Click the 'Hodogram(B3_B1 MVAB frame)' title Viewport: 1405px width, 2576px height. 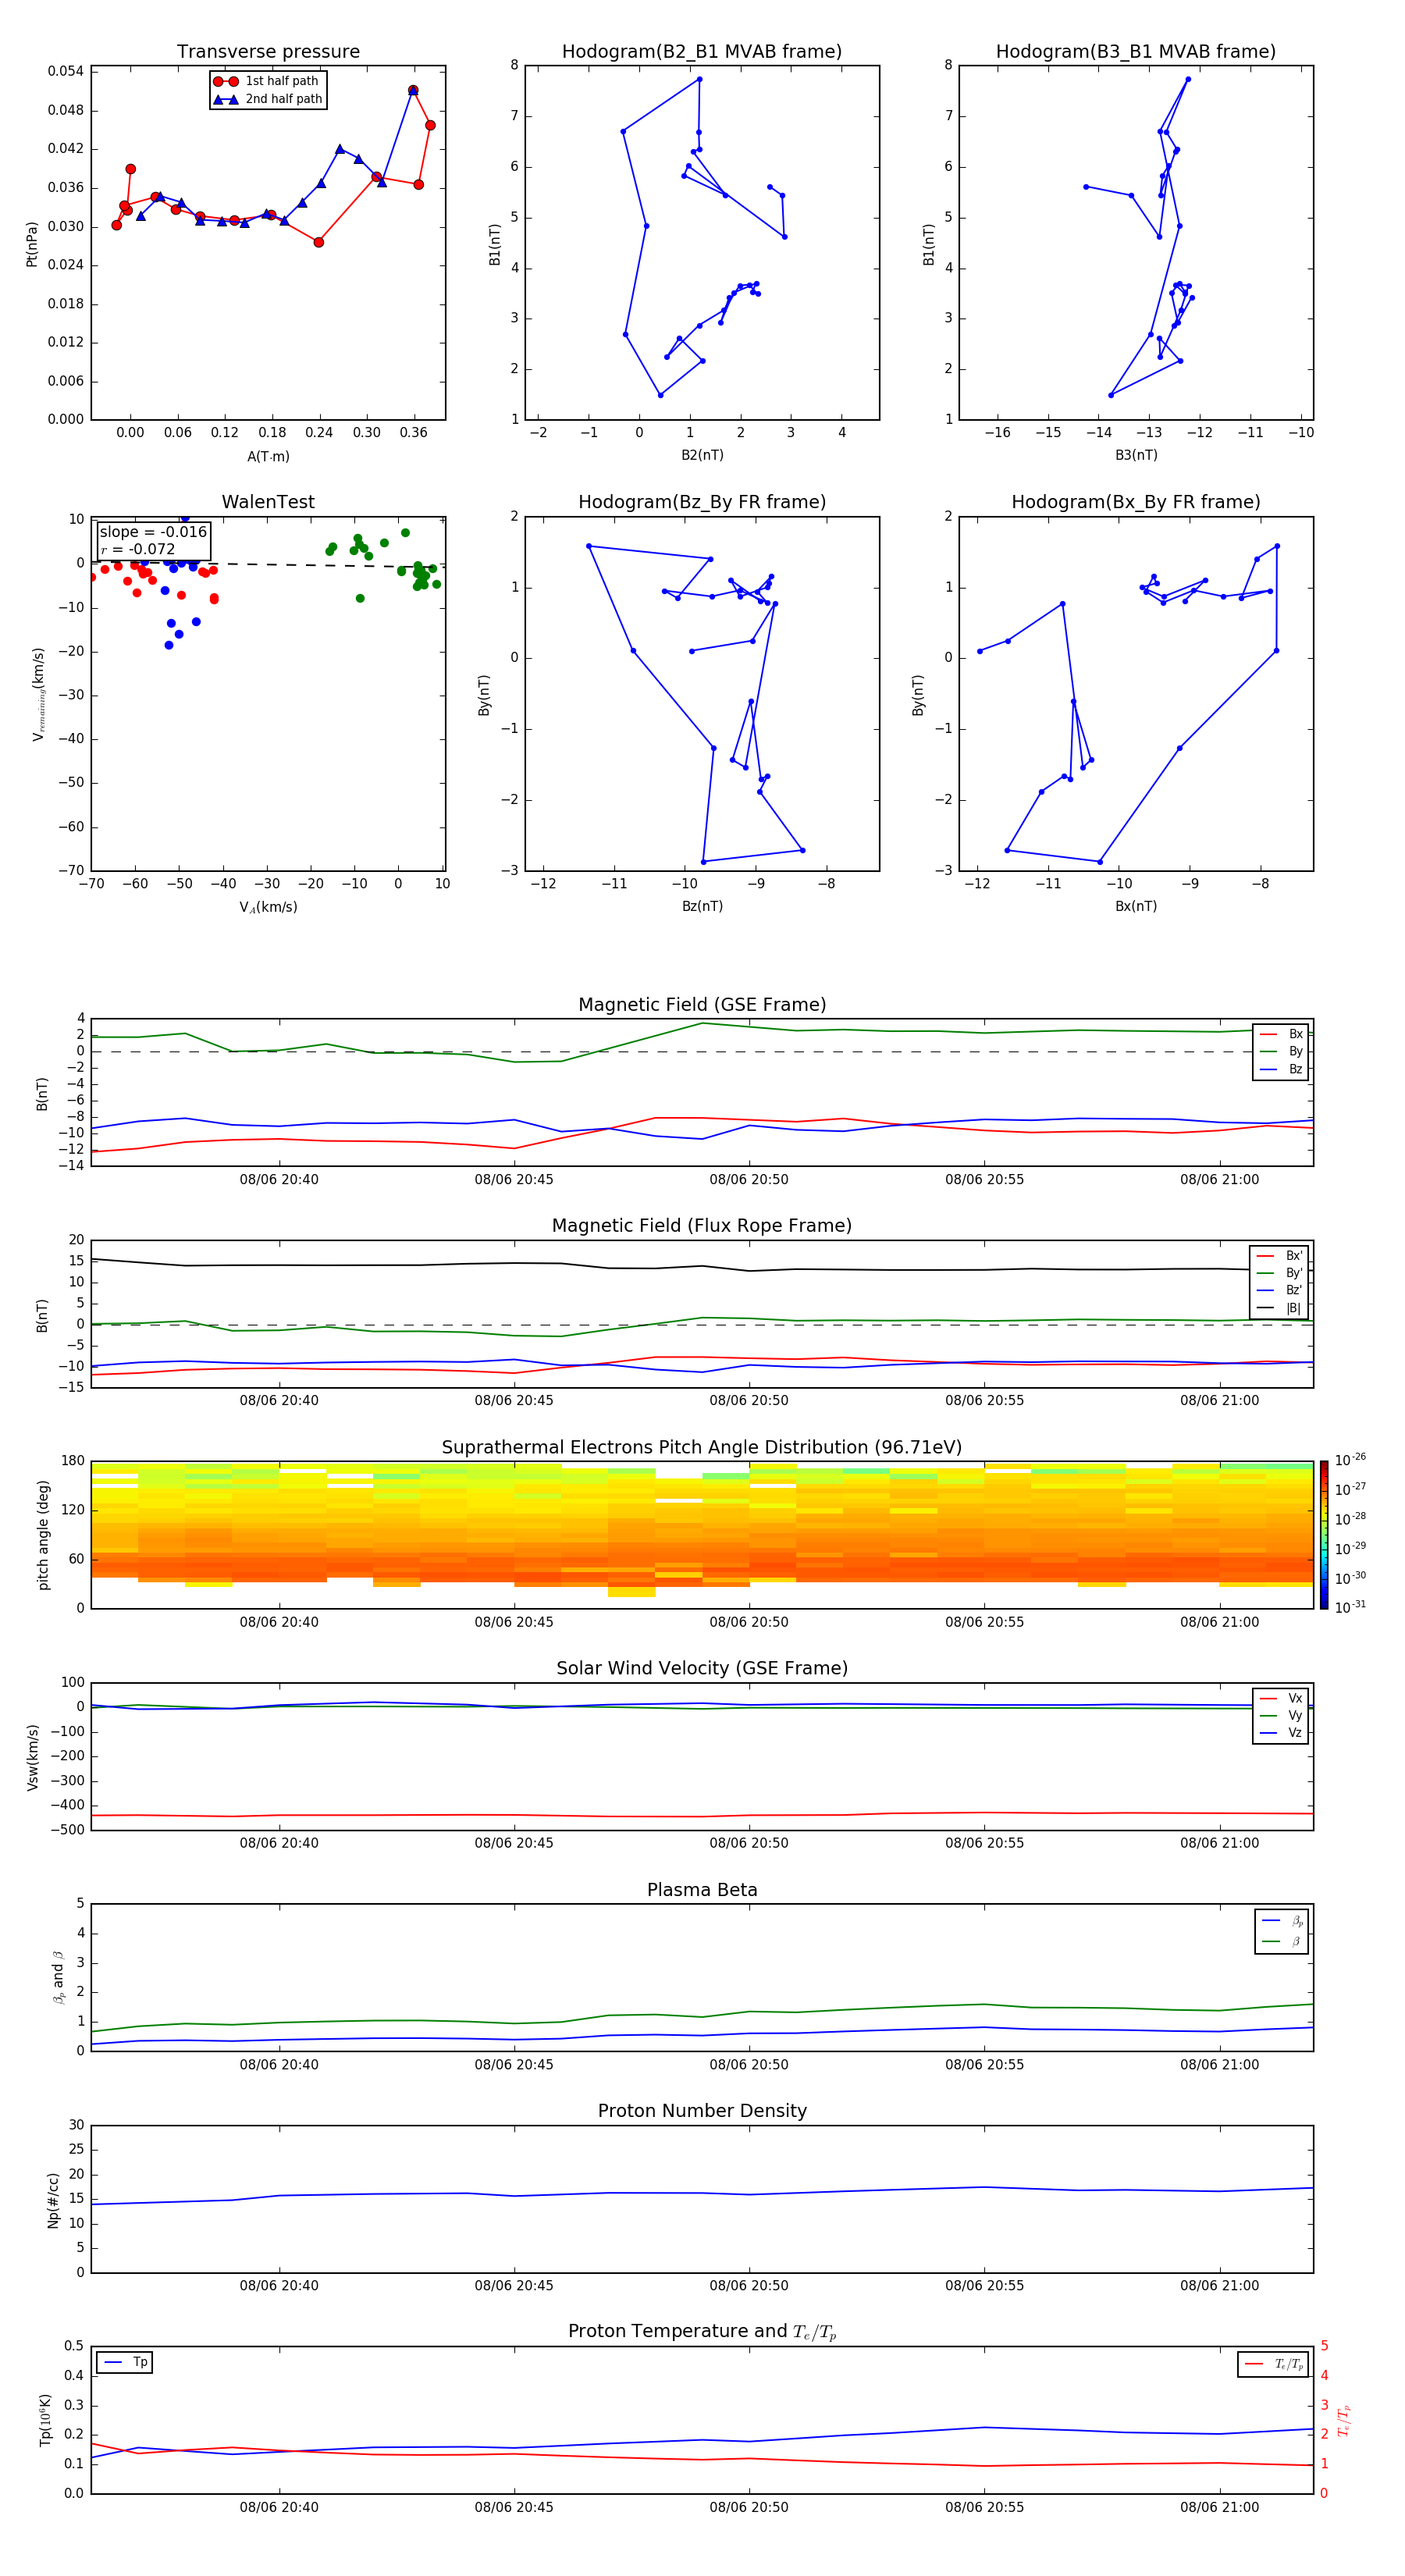click(1136, 52)
